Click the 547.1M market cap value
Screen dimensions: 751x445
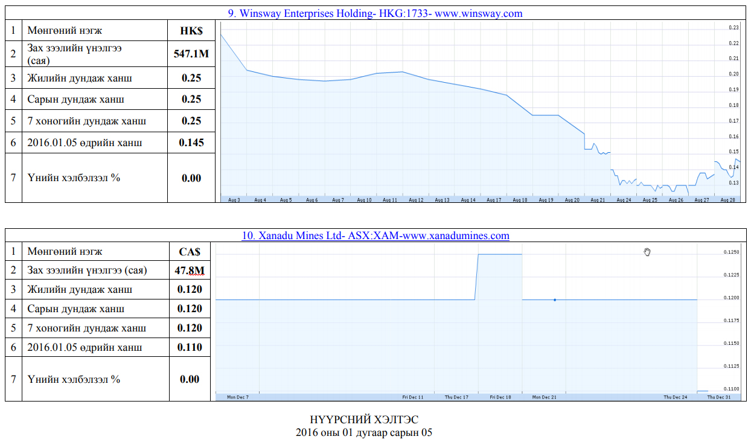tap(191, 54)
